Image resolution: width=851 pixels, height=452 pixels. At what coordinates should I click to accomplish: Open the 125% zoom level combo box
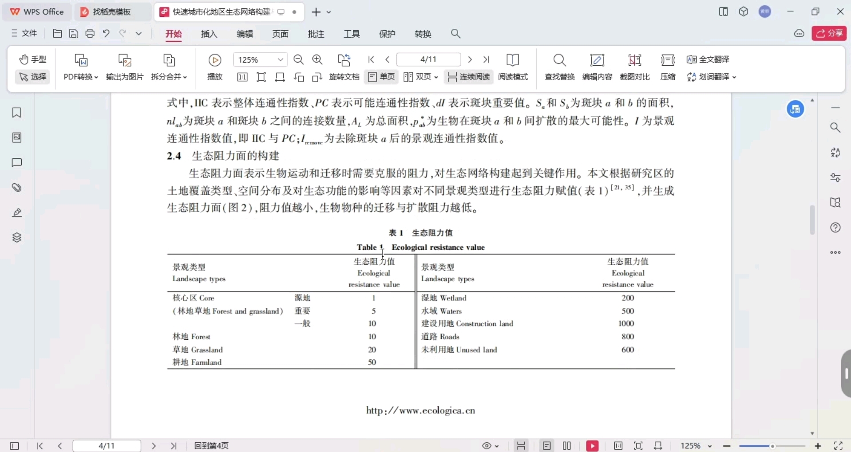click(x=260, y=59)
